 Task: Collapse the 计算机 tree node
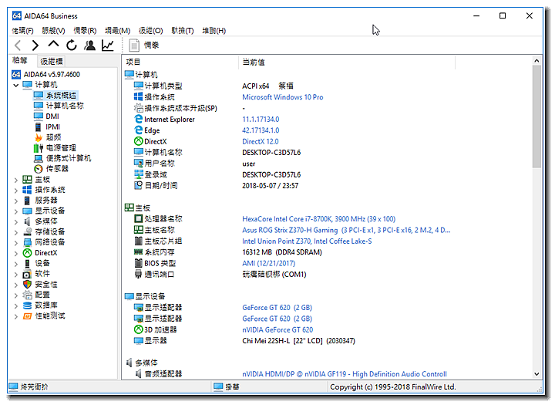[x=16, y=85]
